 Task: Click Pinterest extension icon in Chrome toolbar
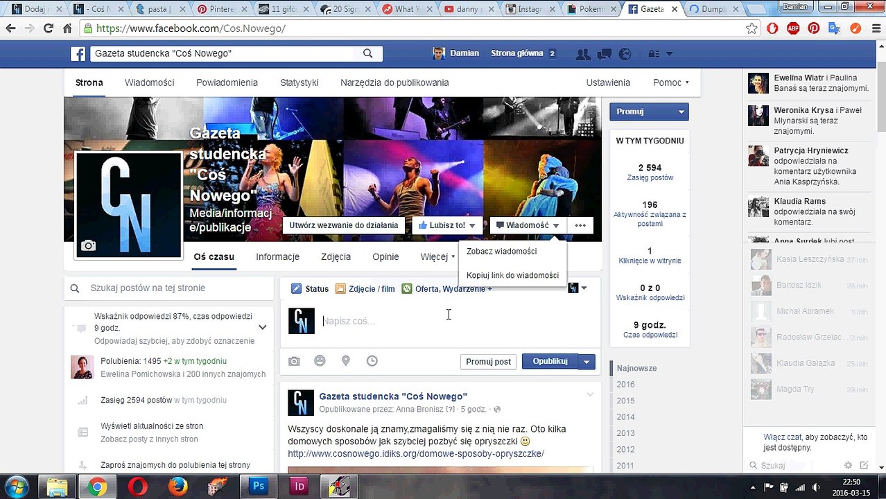(814, 28)
